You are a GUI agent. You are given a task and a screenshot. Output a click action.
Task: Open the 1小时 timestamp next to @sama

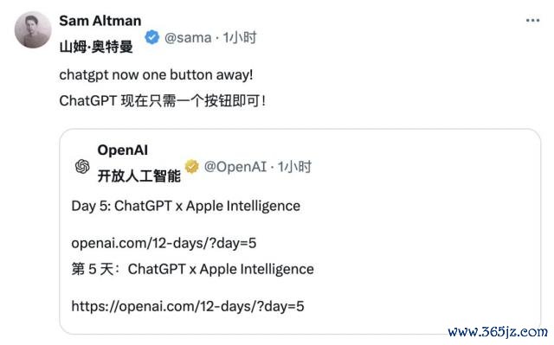[240, 37]
